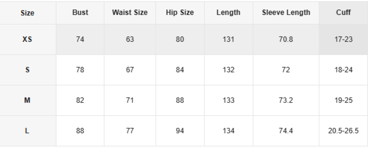Image resolution: width=368 pixels, height=147 pixels.
Task: Select the S length value 132
Action: pyautogui.click(x=229, y=70)
